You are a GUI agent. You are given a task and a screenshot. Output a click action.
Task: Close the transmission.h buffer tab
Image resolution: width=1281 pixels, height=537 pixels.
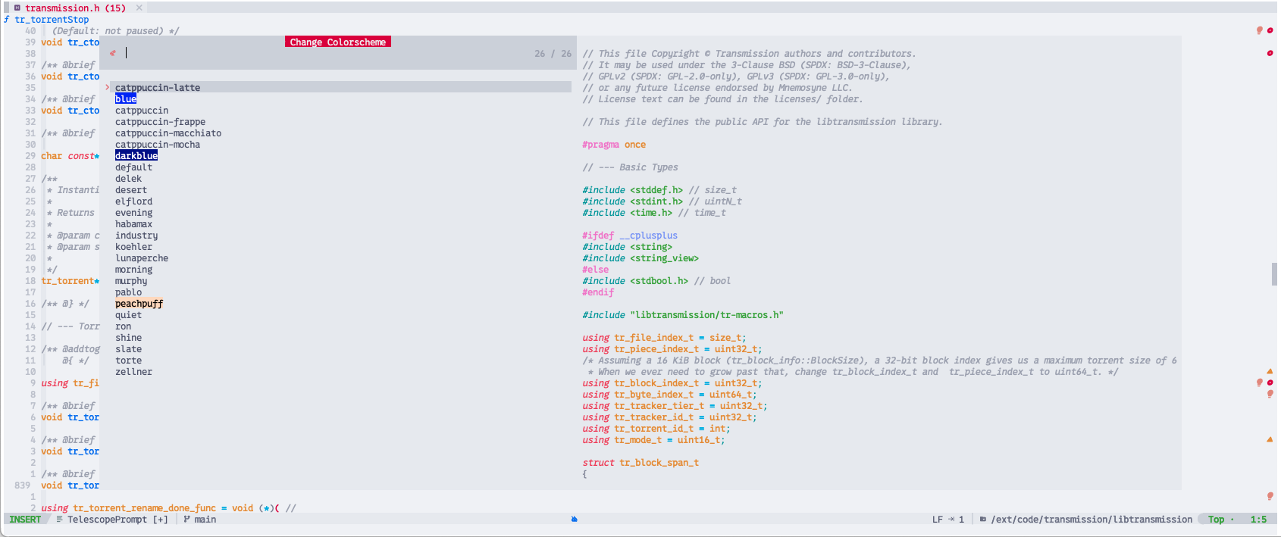coord(139,8)
